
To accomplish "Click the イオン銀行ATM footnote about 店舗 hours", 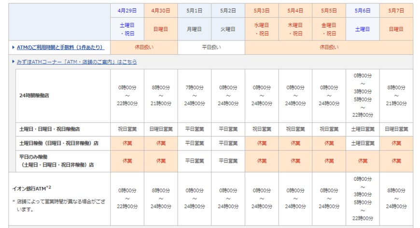I will pos(59,205).
